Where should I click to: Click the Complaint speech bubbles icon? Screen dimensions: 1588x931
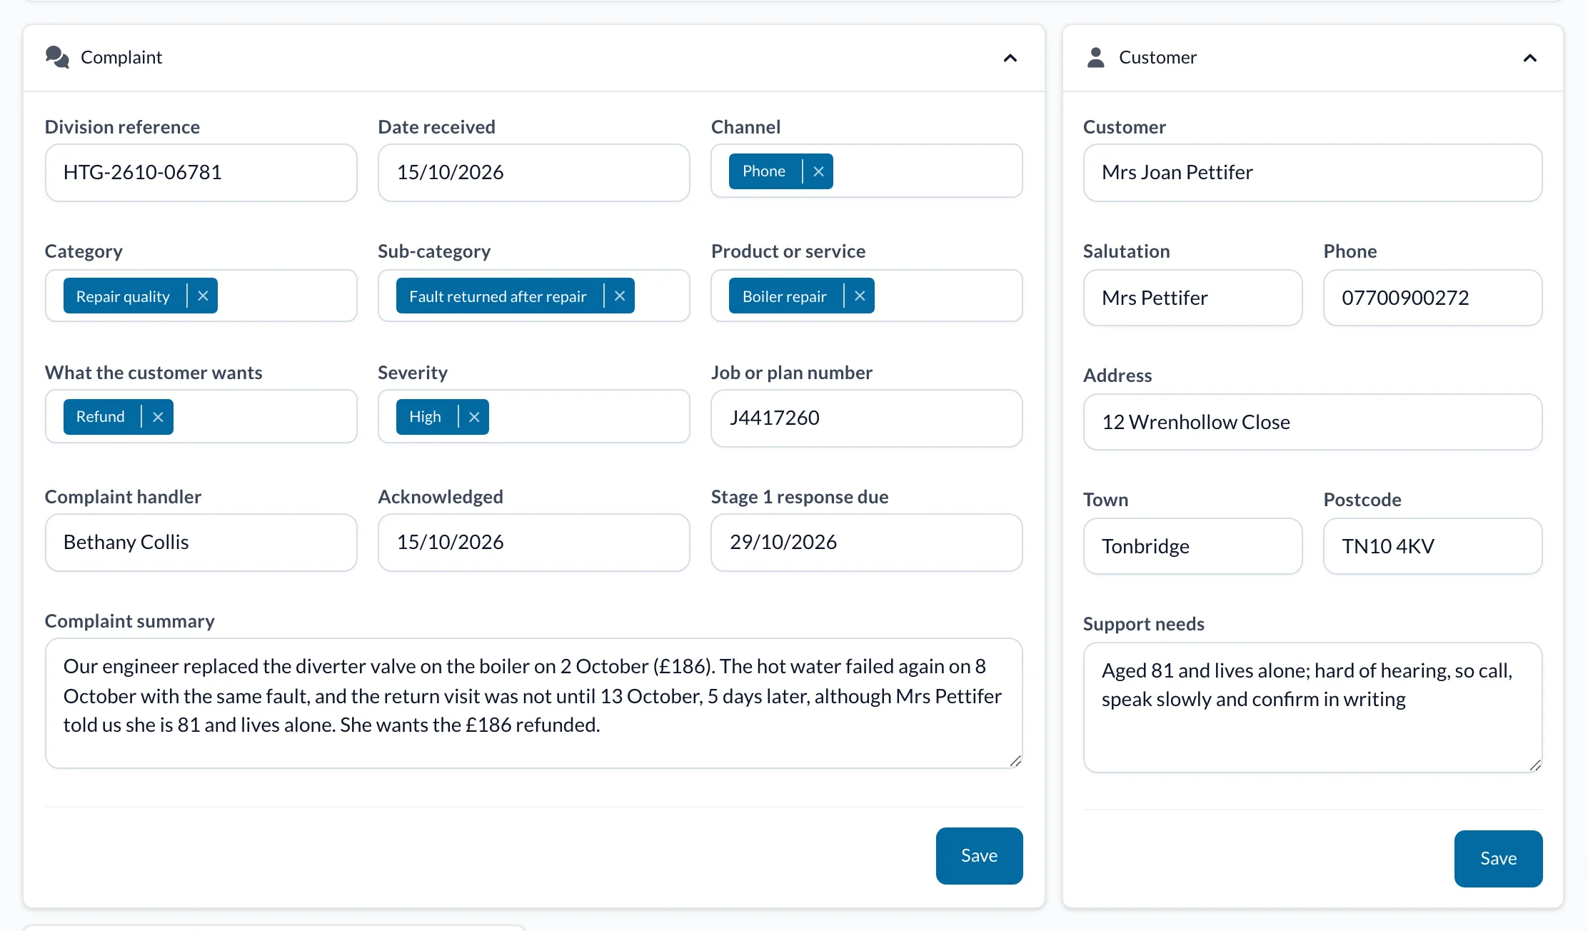click(x=57, y=57)
